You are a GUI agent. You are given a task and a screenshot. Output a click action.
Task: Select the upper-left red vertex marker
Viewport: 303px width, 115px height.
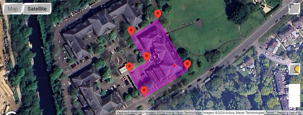coord(131,31)
